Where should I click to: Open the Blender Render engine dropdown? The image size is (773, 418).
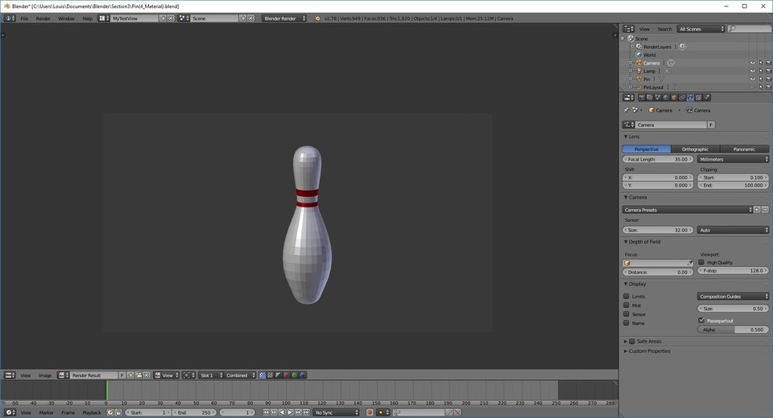coord(284,18)
